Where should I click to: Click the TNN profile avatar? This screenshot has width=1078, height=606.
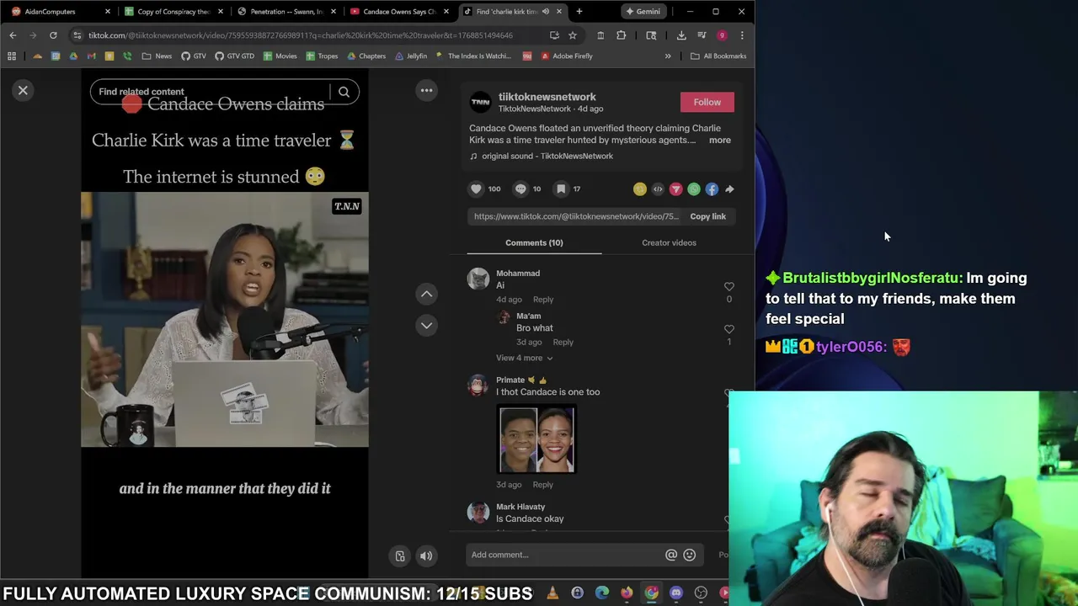coord(480,102)
